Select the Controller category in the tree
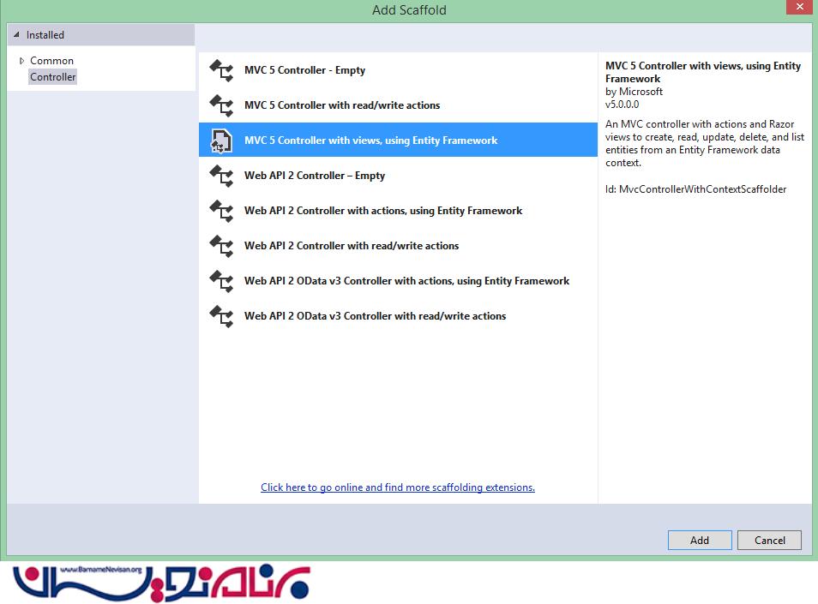 pyautogui.click(x=52, y=77)
